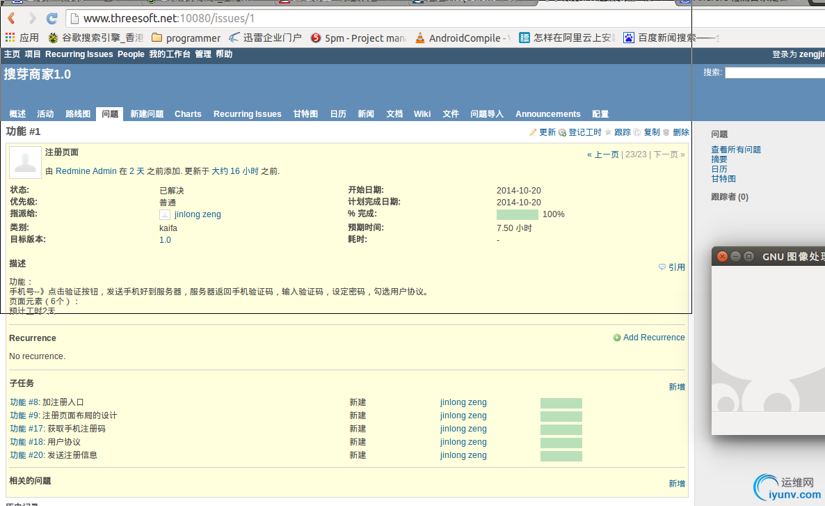The height and width of the screenshot is (506, 825).
Task: Click the star watch icon
Action: pyautogui.click(x=608, y=132)
